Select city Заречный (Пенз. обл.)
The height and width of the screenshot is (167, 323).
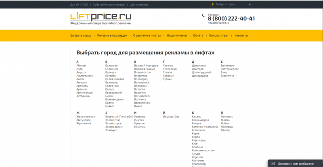coord(119,117)
